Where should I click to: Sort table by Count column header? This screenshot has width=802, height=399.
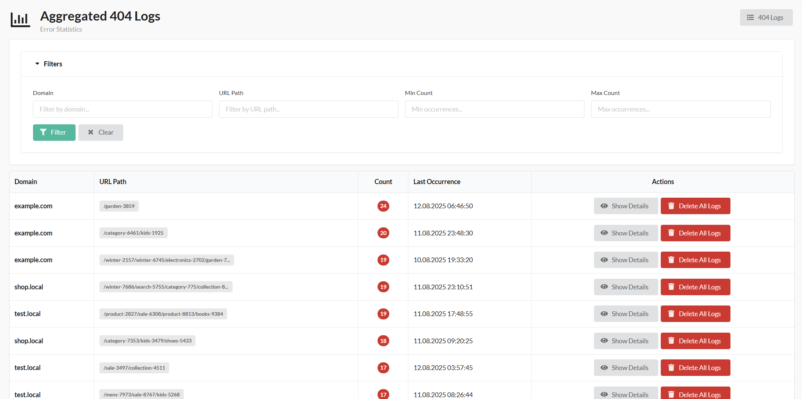383,182
